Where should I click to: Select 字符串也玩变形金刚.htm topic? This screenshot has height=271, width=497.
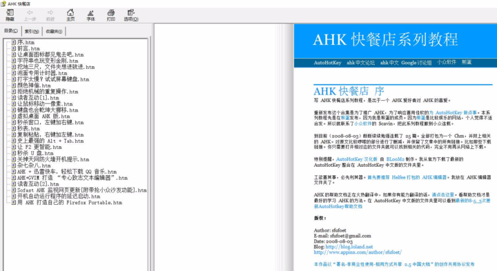(48, 61)
